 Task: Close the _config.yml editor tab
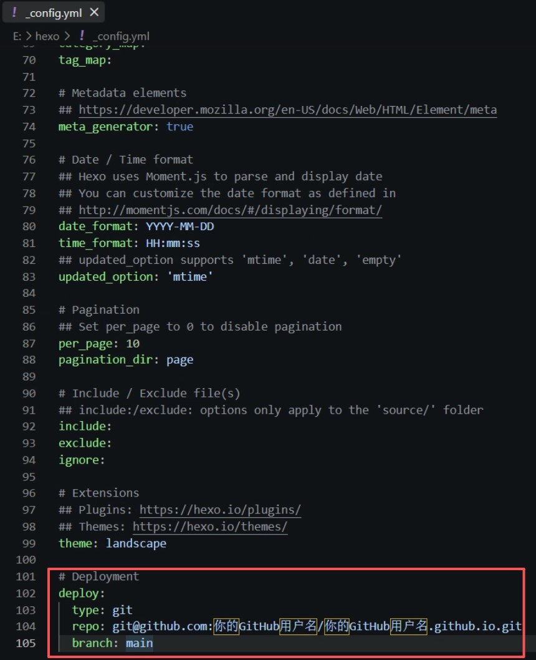click(94, 12)
